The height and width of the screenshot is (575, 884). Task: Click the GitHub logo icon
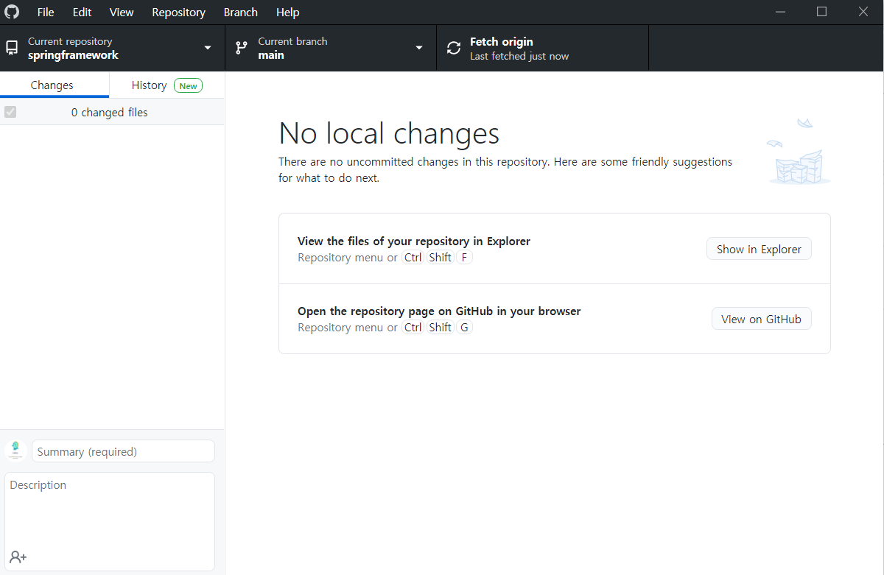click(13, 12)
